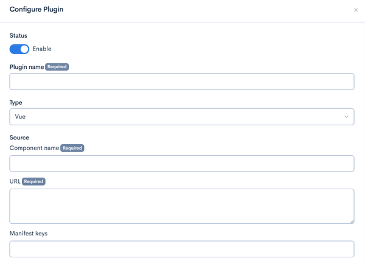Click the Required badge next to Plugin name

point(57,67)
